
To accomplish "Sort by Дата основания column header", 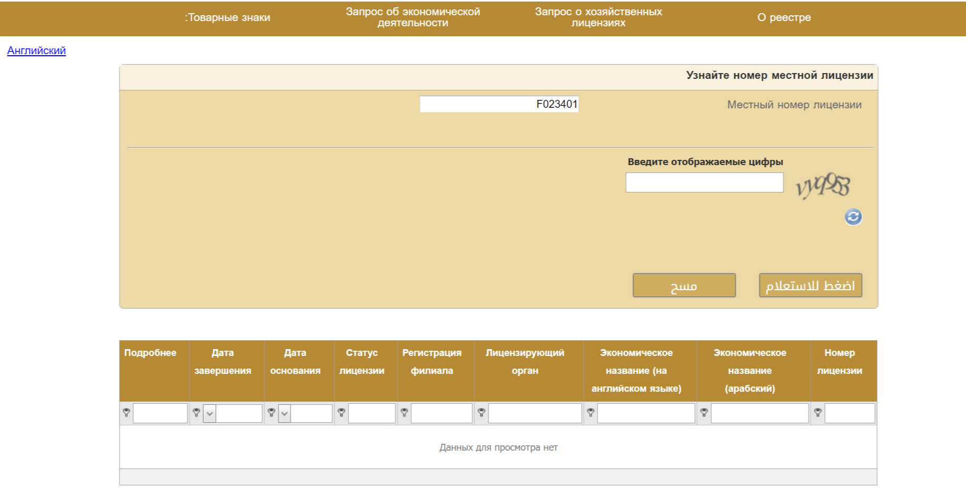I will 299,371.
